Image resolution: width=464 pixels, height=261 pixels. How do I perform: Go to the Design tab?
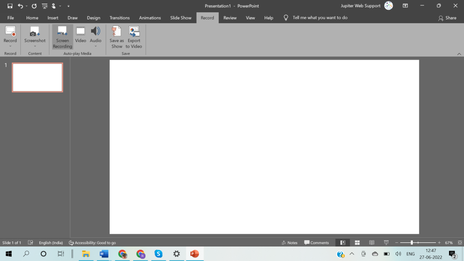(93, 18)
